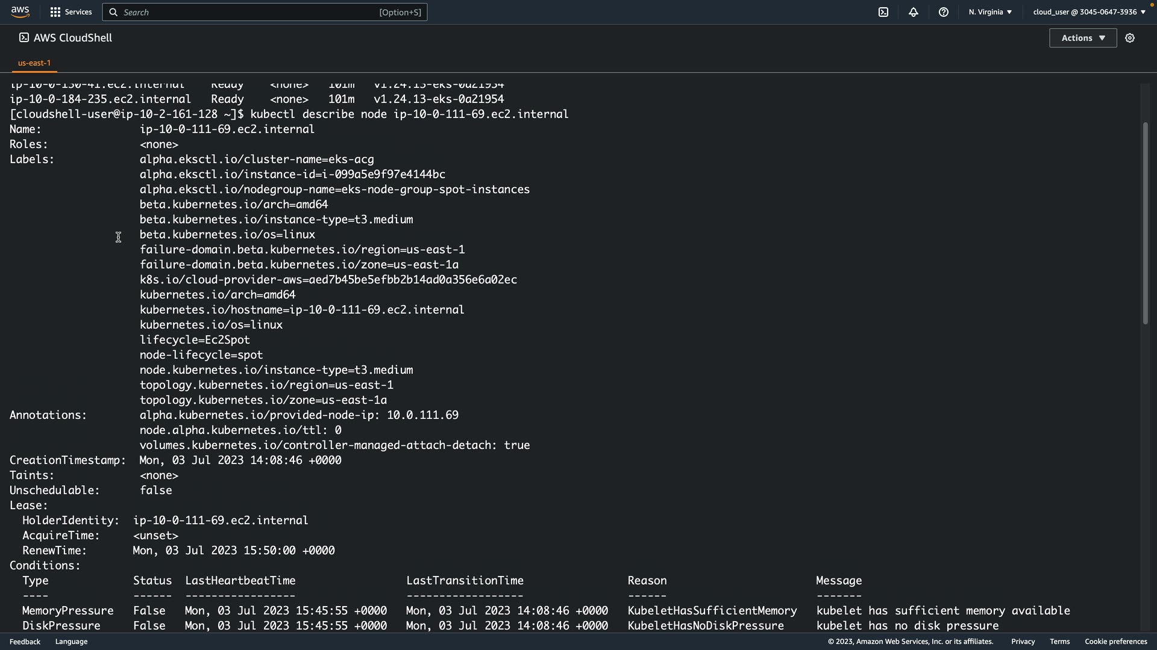Click the CloudShell icon in top bar

[883, 12]
